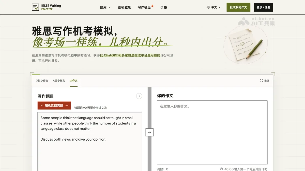
Task: Click inside the essay input textarea
Action: 212,132
